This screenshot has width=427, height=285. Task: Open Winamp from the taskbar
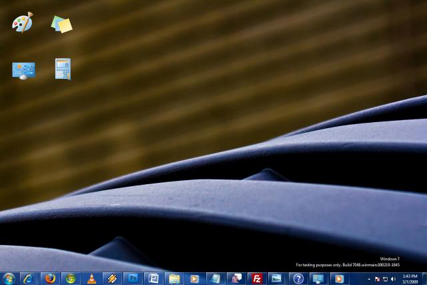point(112,278)
